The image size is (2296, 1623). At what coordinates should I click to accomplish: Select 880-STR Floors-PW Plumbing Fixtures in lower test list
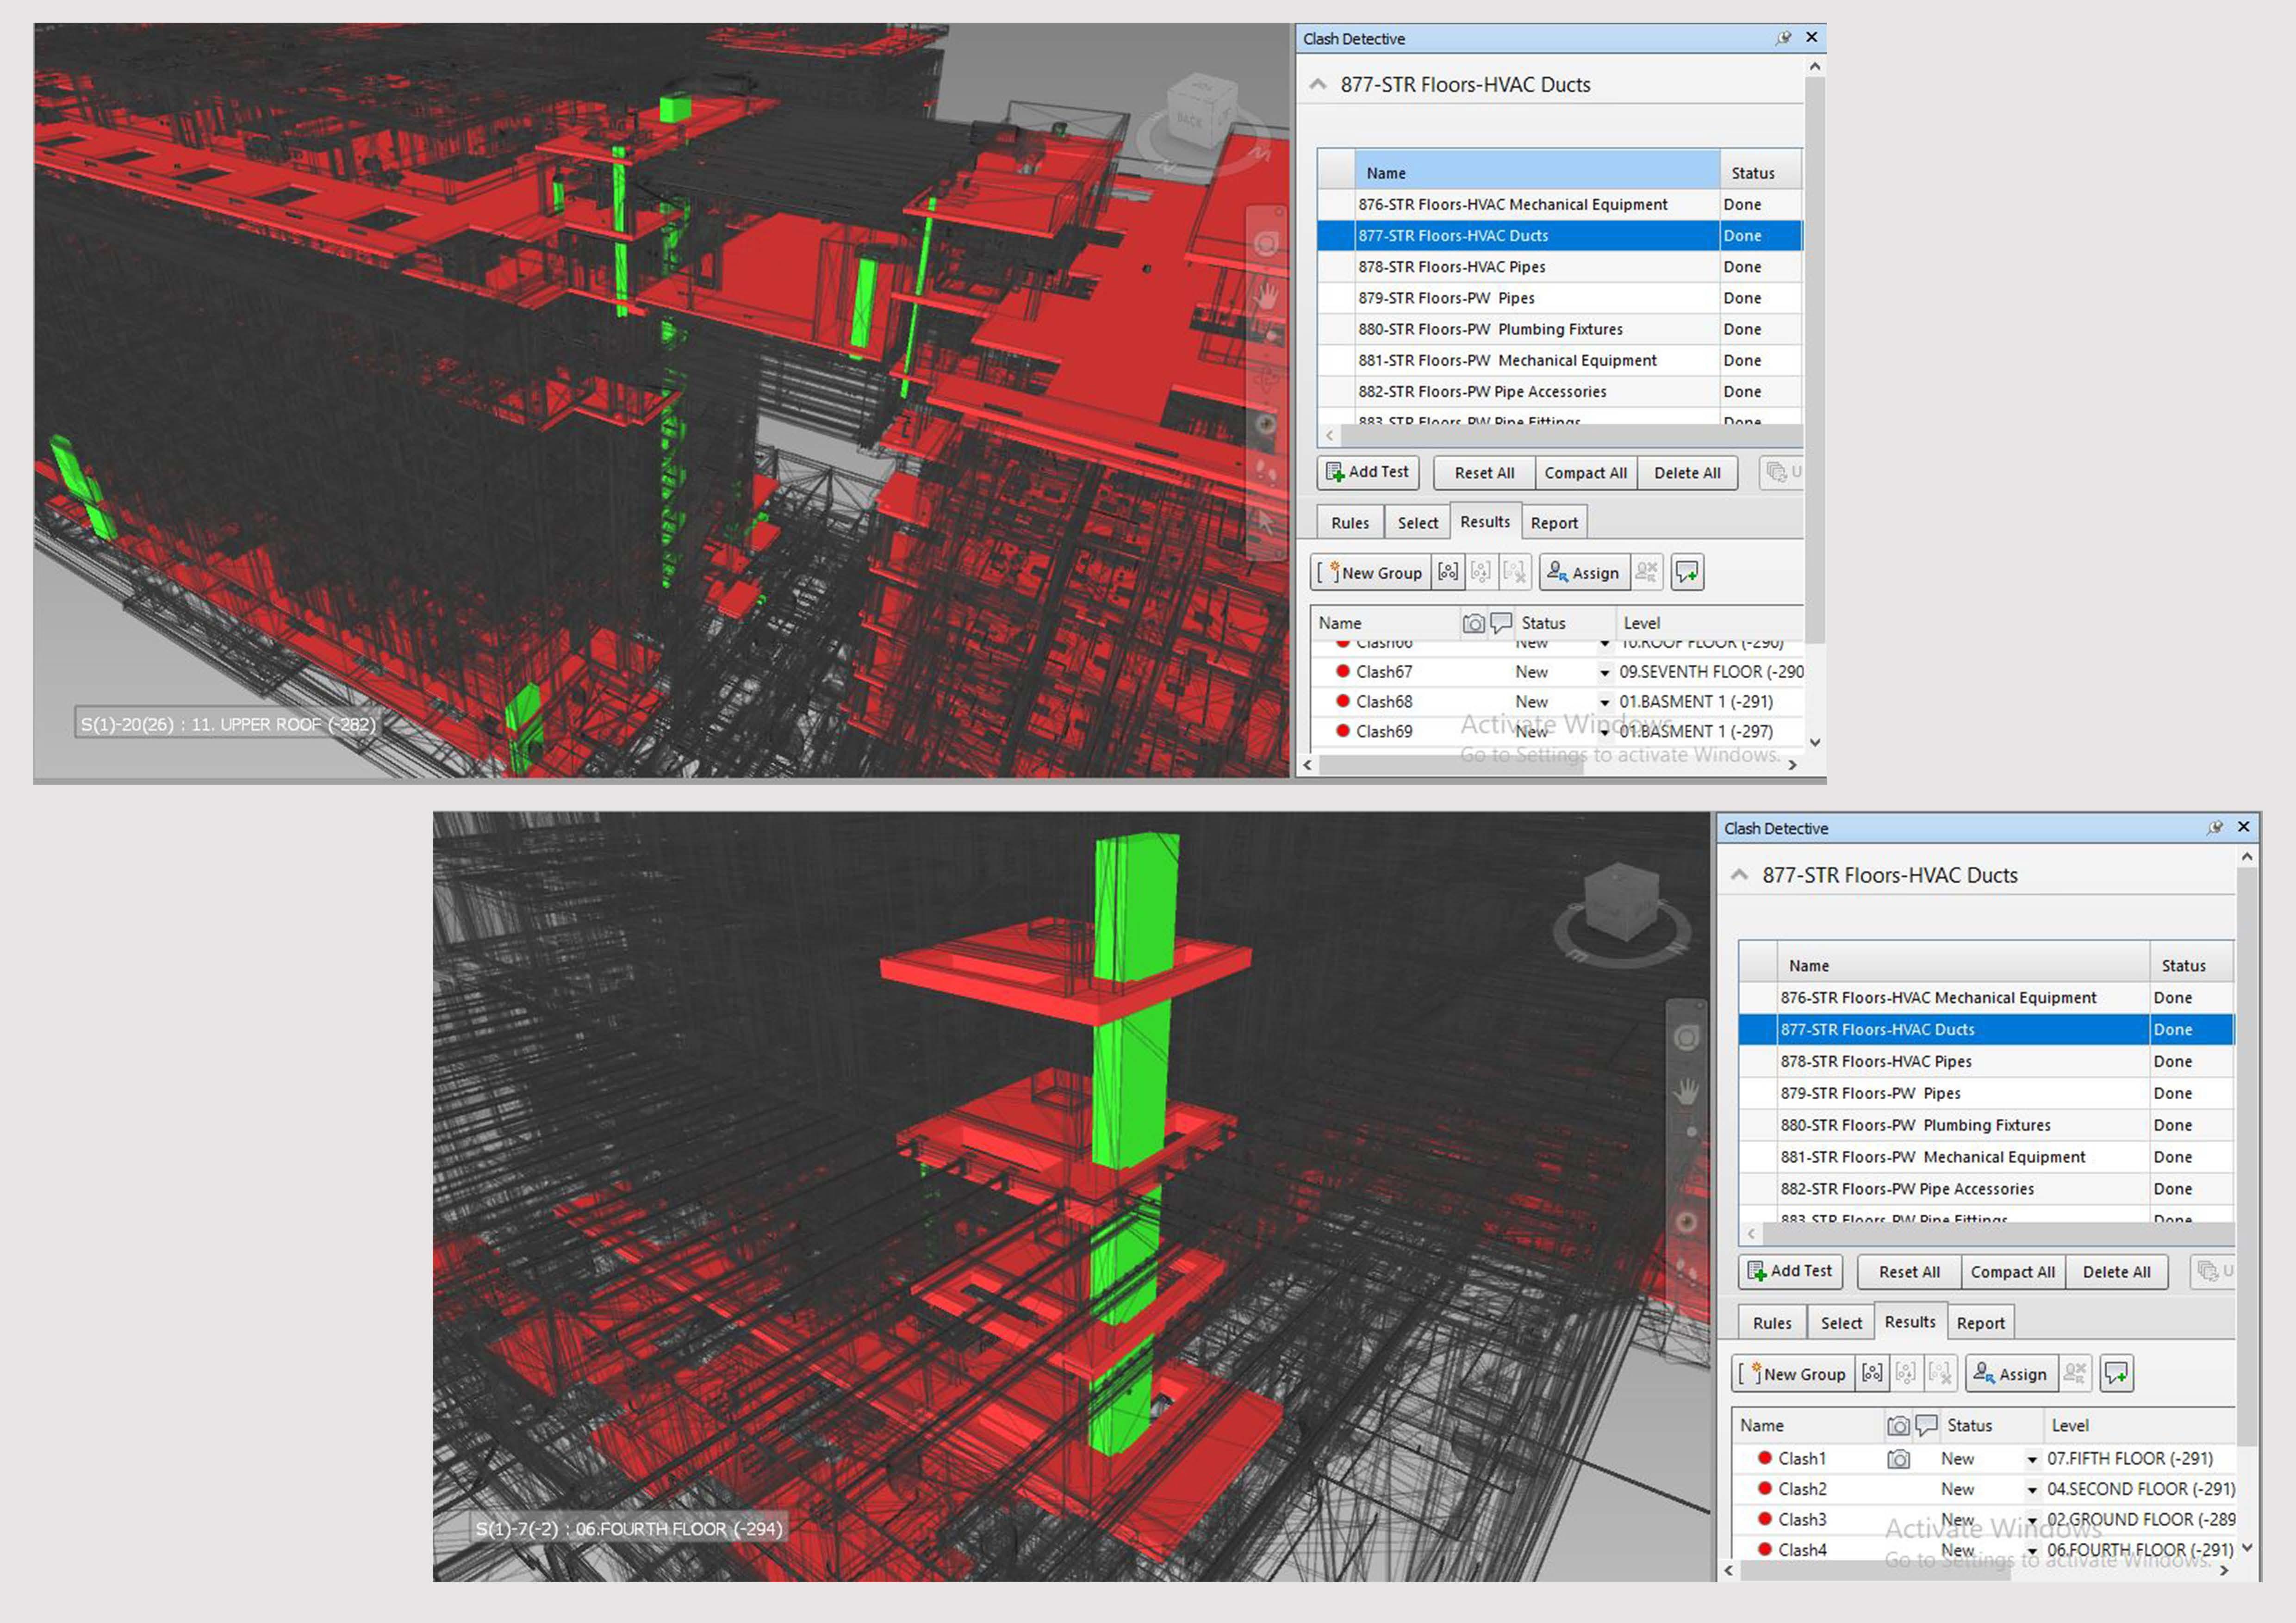(1914, 1125)
